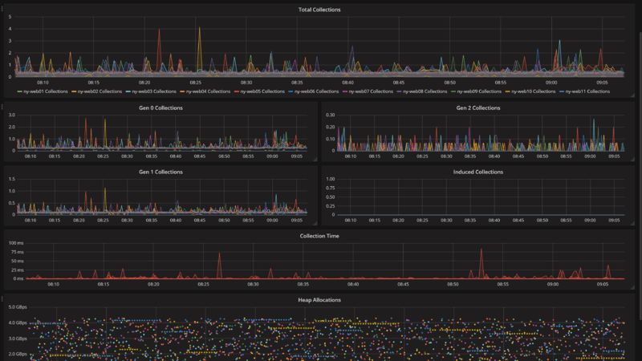
Task: Click row handle beside Gen 0 Collections
Action: tap(2, 107)
